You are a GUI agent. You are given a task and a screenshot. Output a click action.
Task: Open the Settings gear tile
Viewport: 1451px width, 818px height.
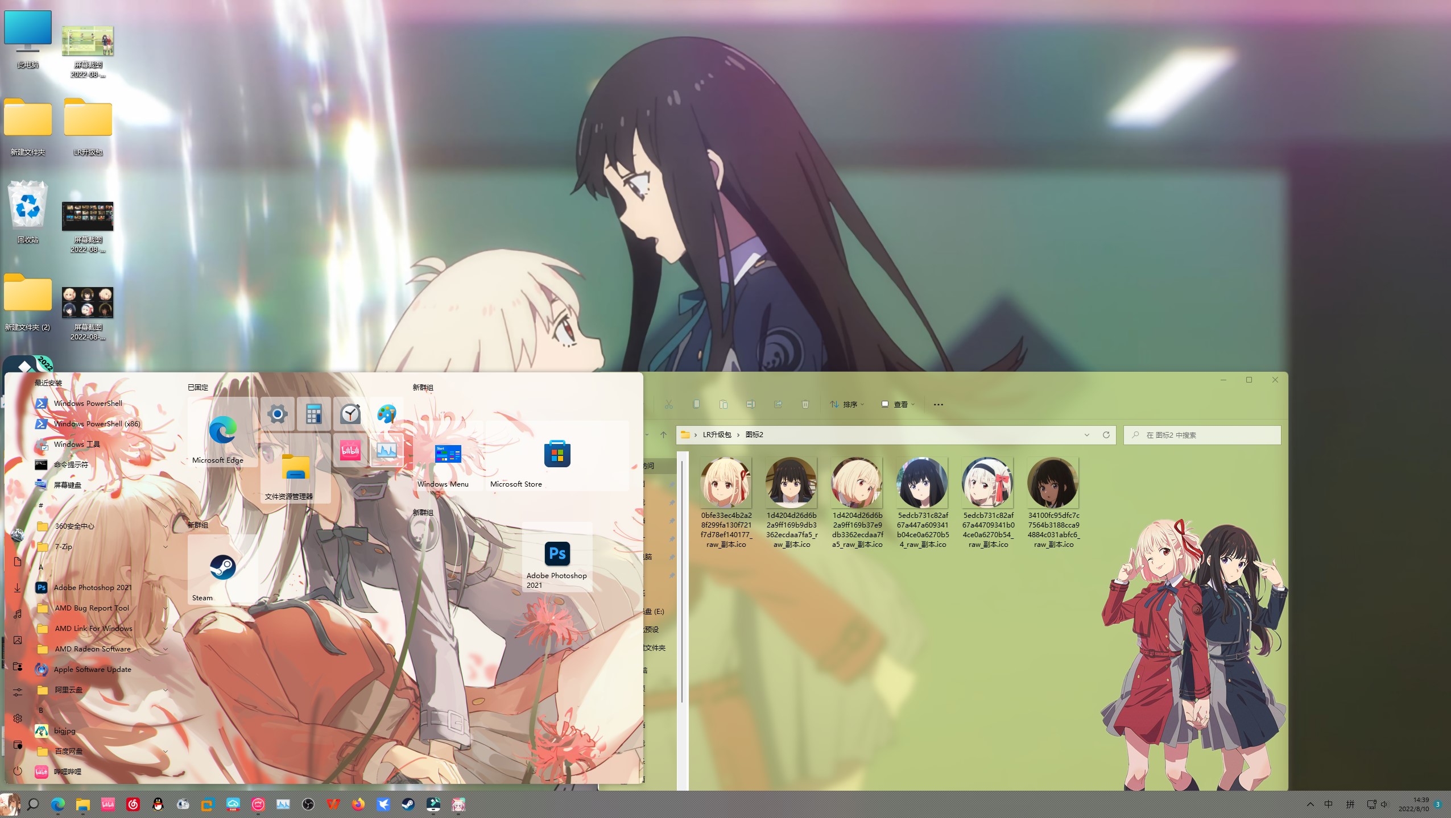[x=278, y=414]
